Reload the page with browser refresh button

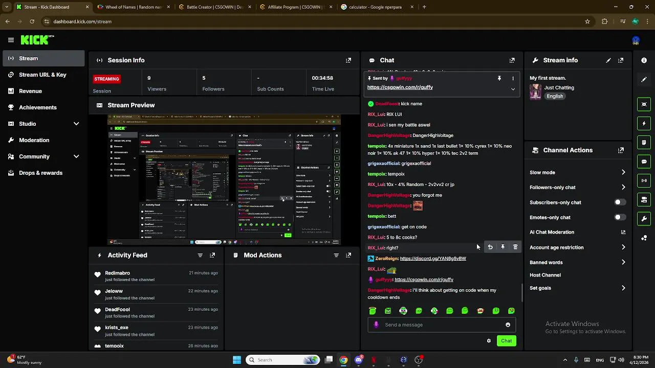point(32,21)
